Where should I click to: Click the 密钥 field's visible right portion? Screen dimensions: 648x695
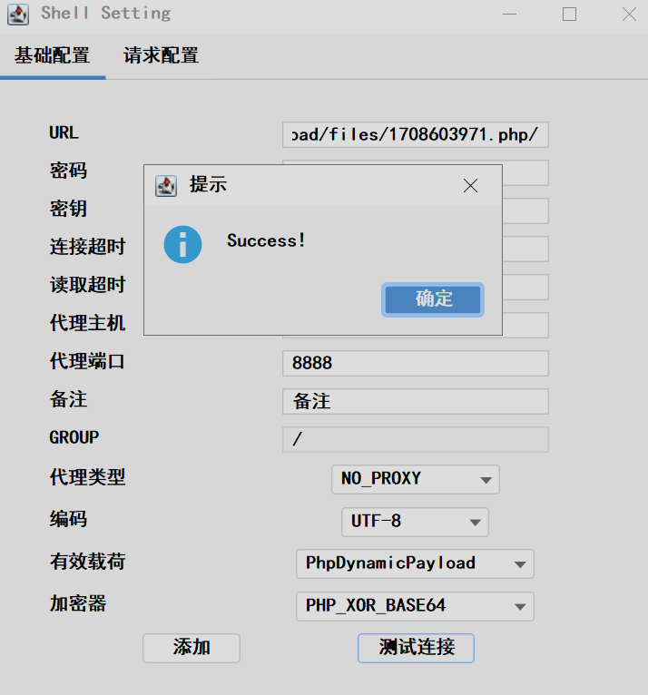click(525, 211)
